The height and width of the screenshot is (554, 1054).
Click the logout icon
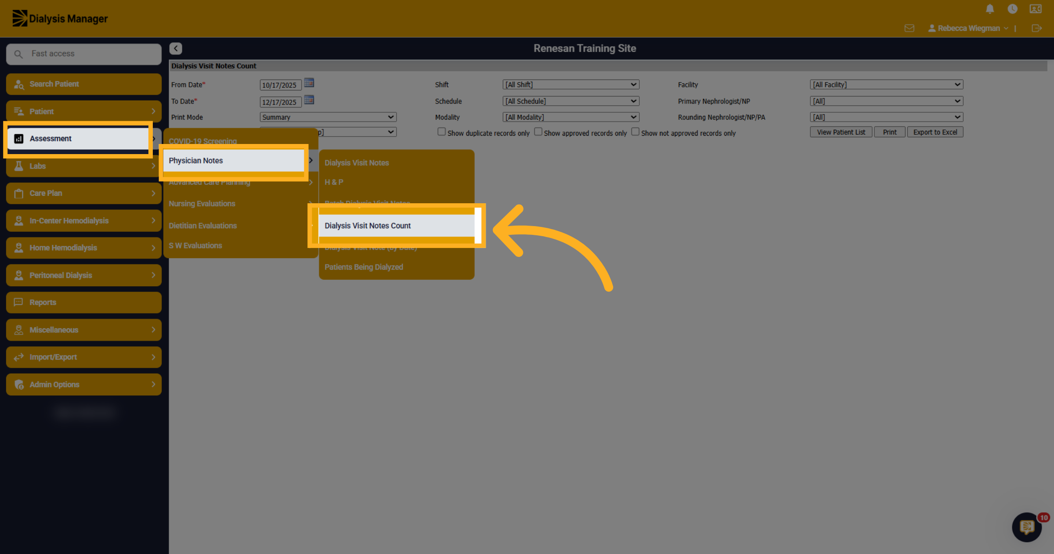click(1036, 28)
